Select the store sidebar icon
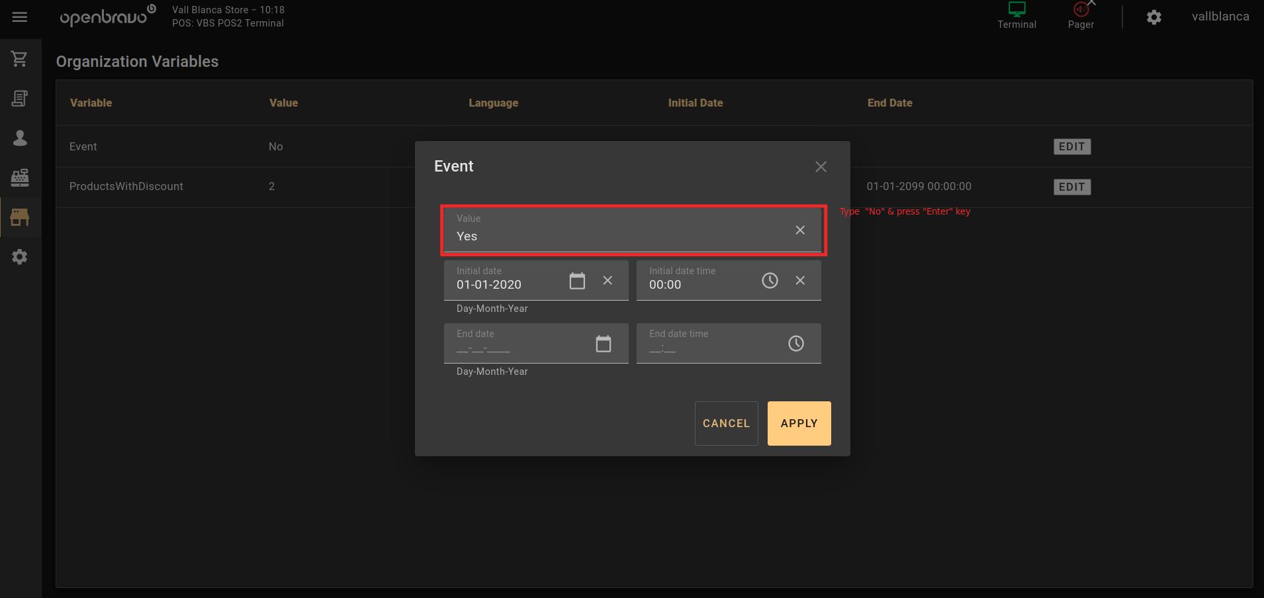The image size is (1264, 598). tap(20, 217)
